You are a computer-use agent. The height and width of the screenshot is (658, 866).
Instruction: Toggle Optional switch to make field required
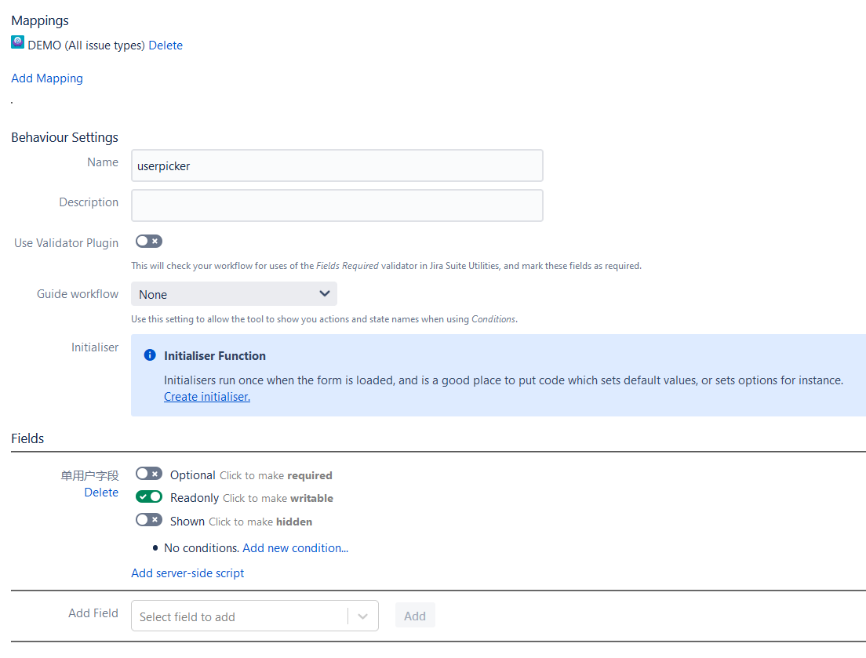pos(149,474)
